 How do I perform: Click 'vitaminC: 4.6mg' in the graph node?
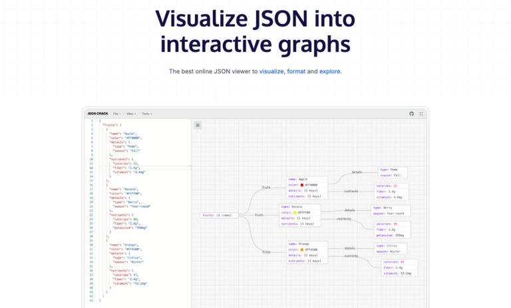point(389,197)
